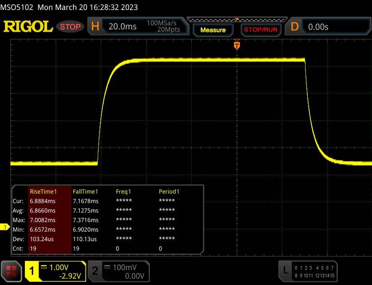Screen dimensions: 372x285
Task: Click the waveform memory position bar
Action: pyautogui.click(x=236, y=19)
